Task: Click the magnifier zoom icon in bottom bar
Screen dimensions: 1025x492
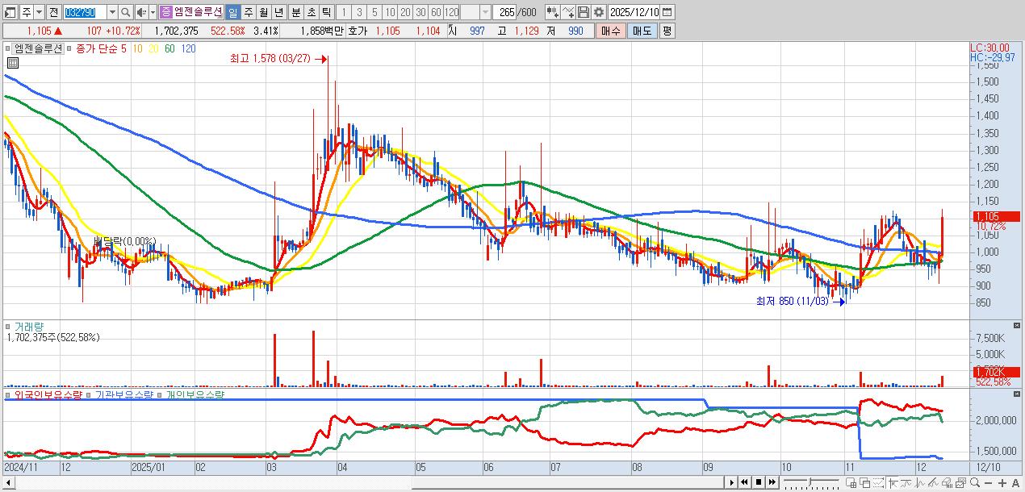Action: click(x=974, y=482)
